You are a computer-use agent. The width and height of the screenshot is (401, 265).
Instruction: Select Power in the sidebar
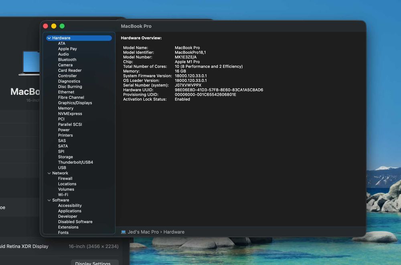point(64,130)
